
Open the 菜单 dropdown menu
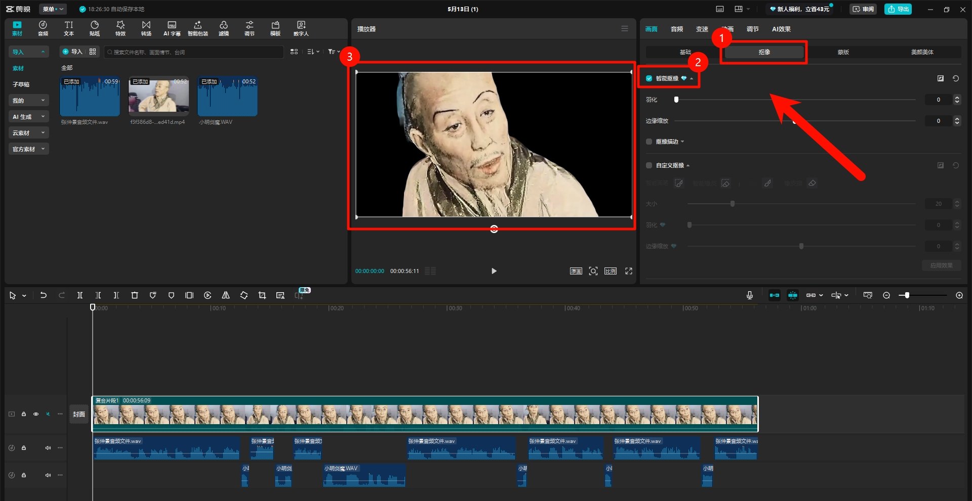point(53,9)
